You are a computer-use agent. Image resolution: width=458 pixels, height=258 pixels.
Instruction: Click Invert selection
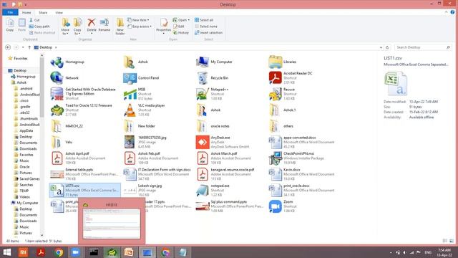[x=208, y=33]
